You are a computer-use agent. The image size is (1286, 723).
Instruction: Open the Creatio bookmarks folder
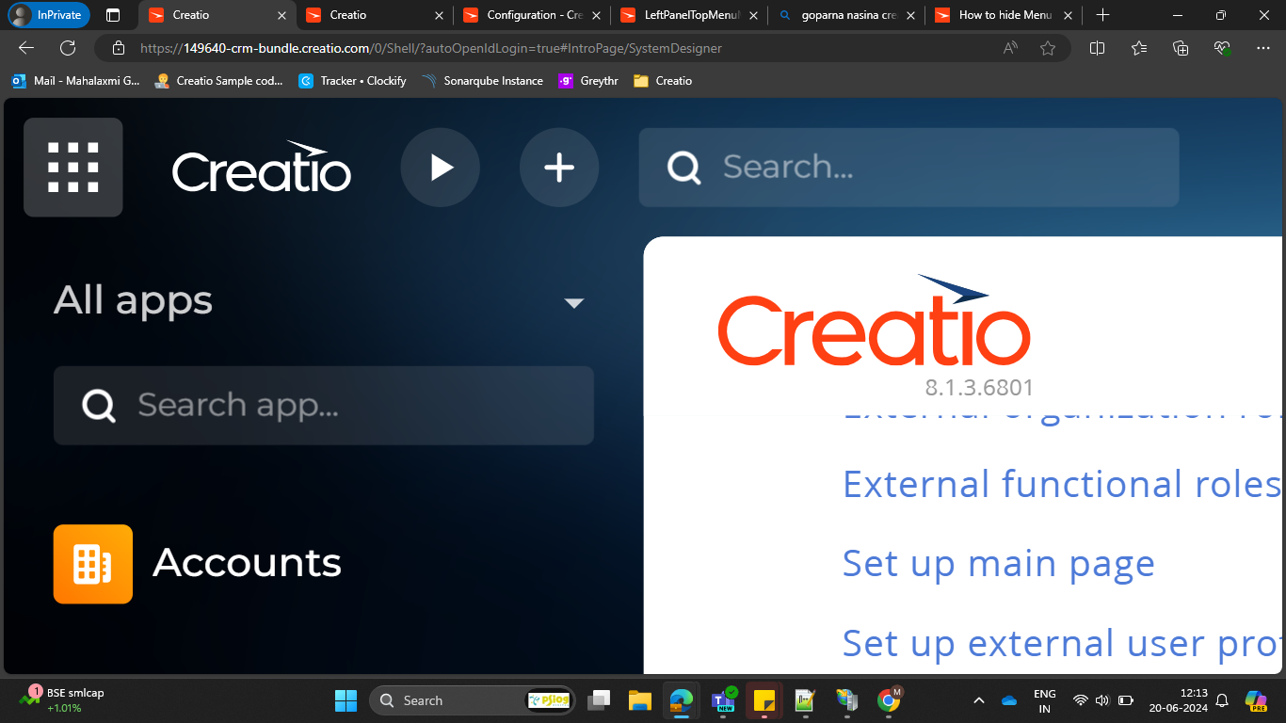click(663, 81)
